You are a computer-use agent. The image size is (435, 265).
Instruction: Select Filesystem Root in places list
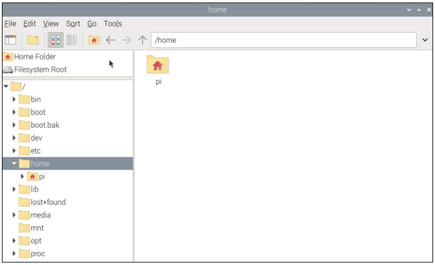click(x=68, y=70)
